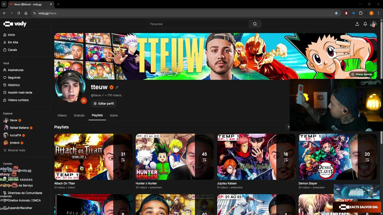Click the upload video icon
The width and height of the screenshot is (383, 215).
[357, 24]
